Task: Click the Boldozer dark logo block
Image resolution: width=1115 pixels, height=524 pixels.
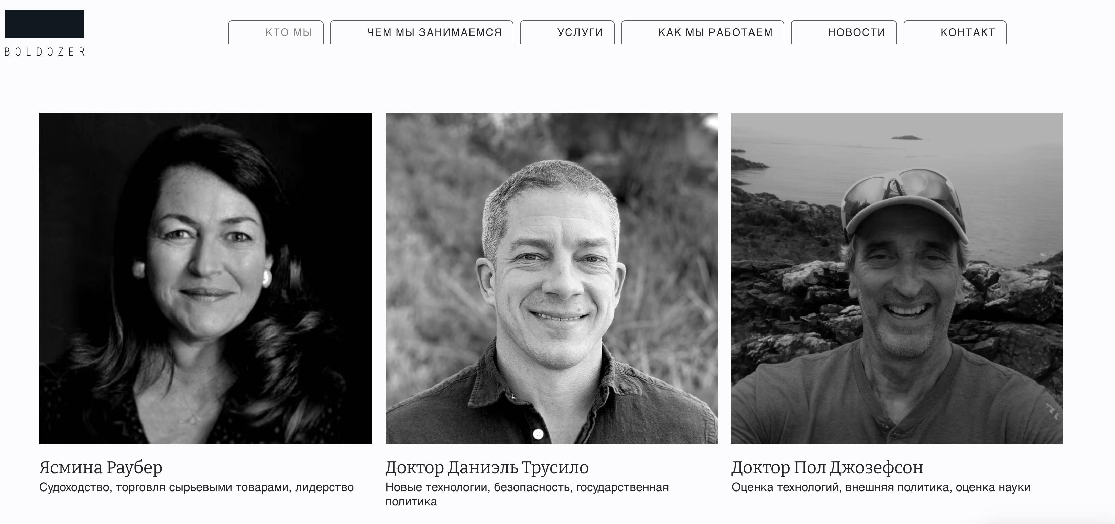Action: point(45,24)
